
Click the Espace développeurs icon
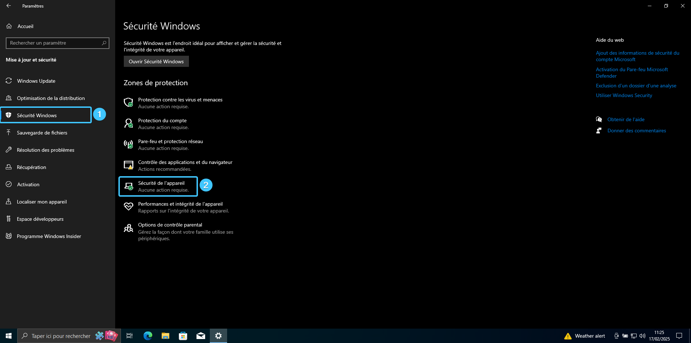click(9, 219)
